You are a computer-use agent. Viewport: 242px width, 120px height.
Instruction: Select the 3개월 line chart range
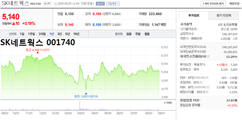42,34
